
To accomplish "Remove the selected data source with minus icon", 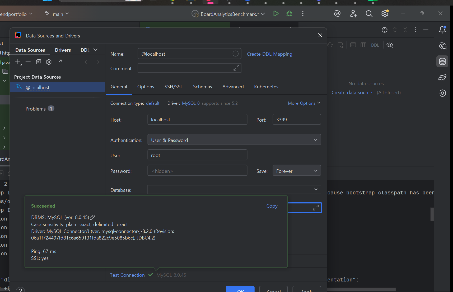I will coord(28,62).
